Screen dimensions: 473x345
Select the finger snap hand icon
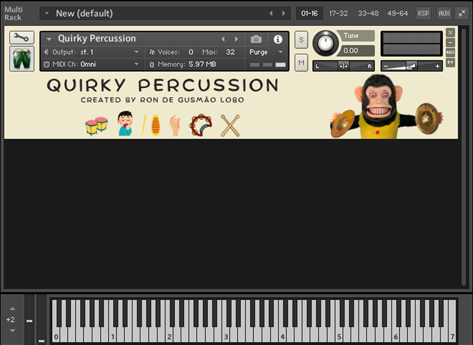click(175, 125)
